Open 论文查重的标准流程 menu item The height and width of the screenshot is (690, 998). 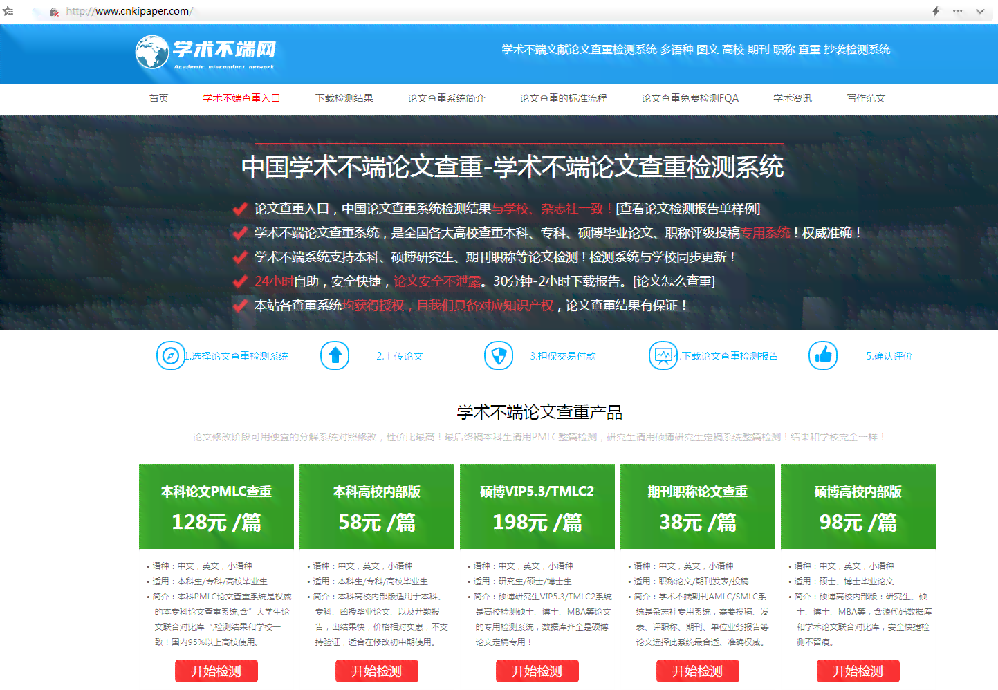(563, 98)
